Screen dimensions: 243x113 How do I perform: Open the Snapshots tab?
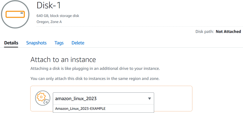click(x=36, y=43)
